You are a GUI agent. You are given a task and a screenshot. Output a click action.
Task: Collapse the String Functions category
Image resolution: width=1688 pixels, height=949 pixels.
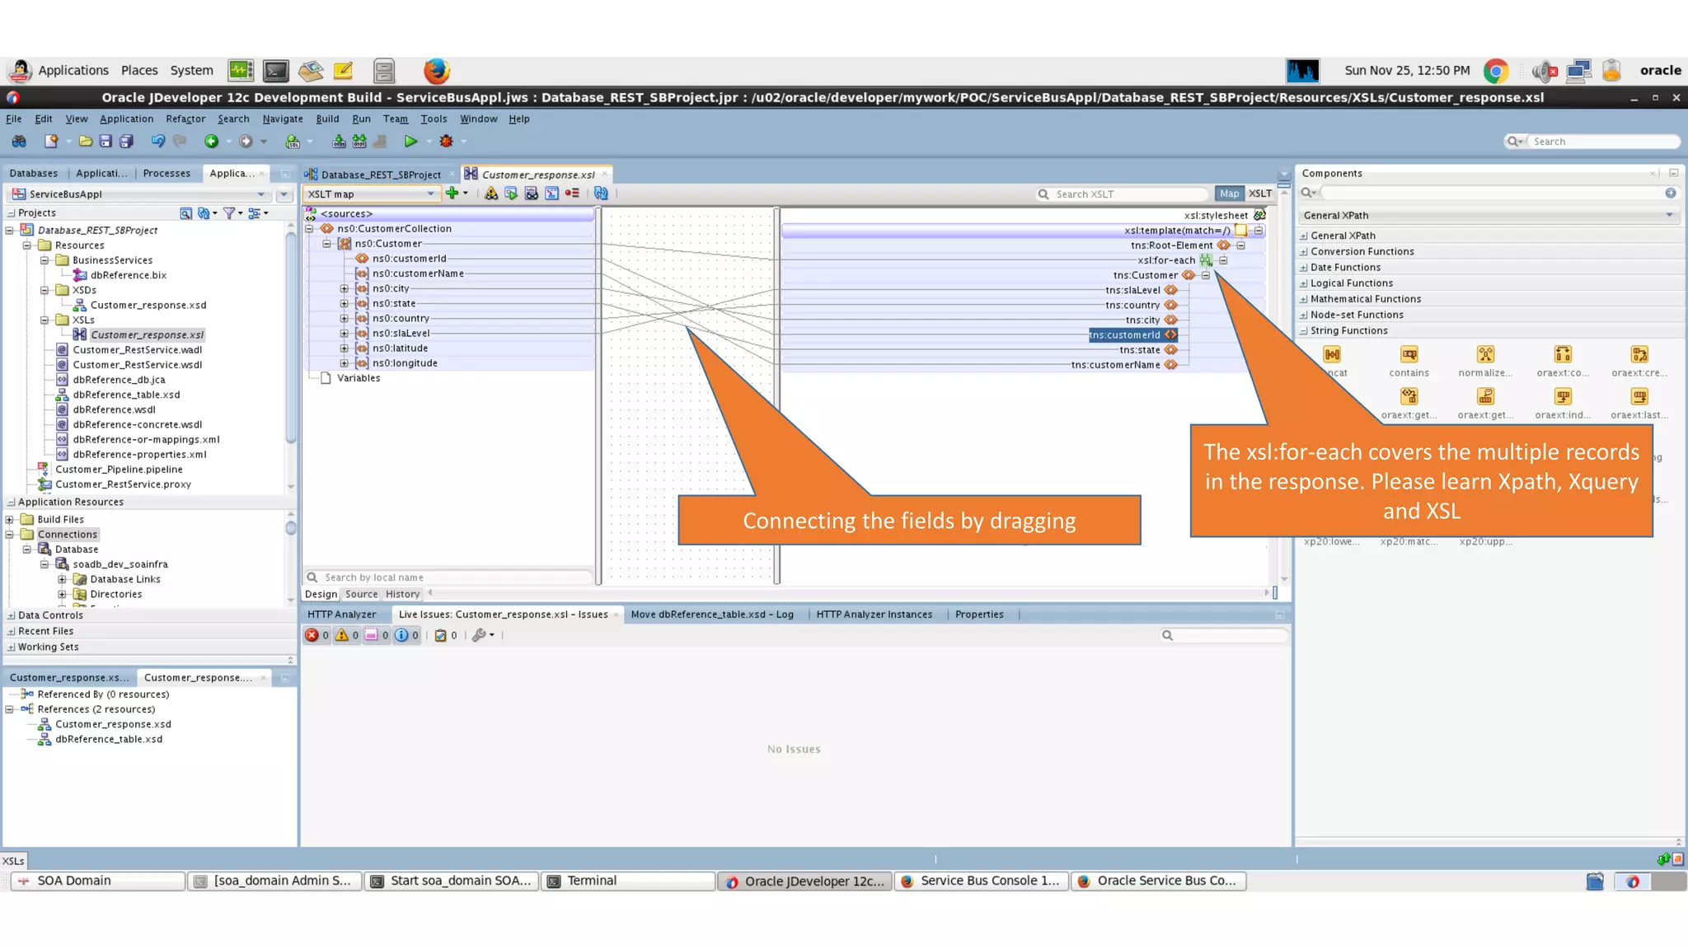click(x=1304, y=331)
